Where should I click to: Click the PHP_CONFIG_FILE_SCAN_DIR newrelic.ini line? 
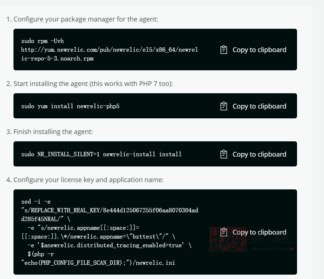coord(98,263)
